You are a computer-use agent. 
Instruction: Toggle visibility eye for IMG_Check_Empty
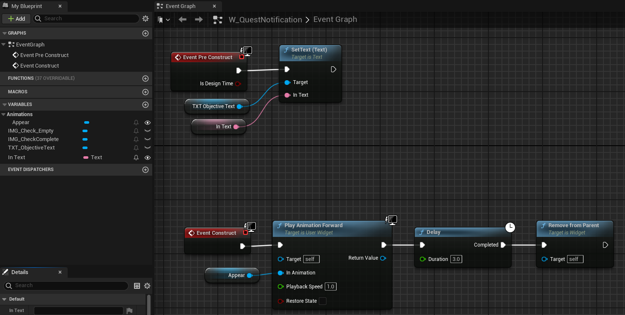pos(148,131)
